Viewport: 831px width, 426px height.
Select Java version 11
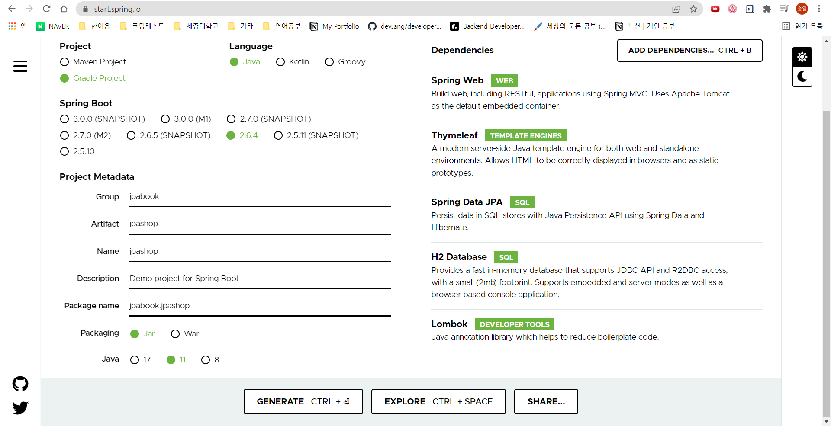[176, 360]
